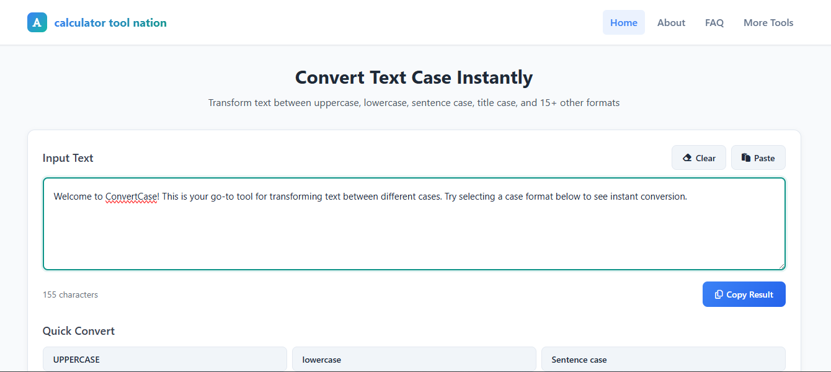This screenshot has height=372, width=831.
Task: Clear the input text
Action: click(x=699, y=157)
